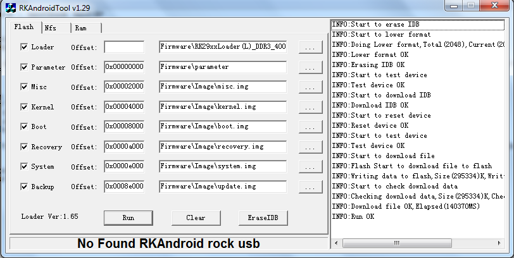Click the system.img path field
514x258 pixels.
click(x=223, y=166)
